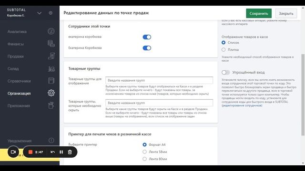Image resolution: width=305 pixels, height=171 pixels.
Task: Click the Organization gear icon
Action: coord(51,93)
